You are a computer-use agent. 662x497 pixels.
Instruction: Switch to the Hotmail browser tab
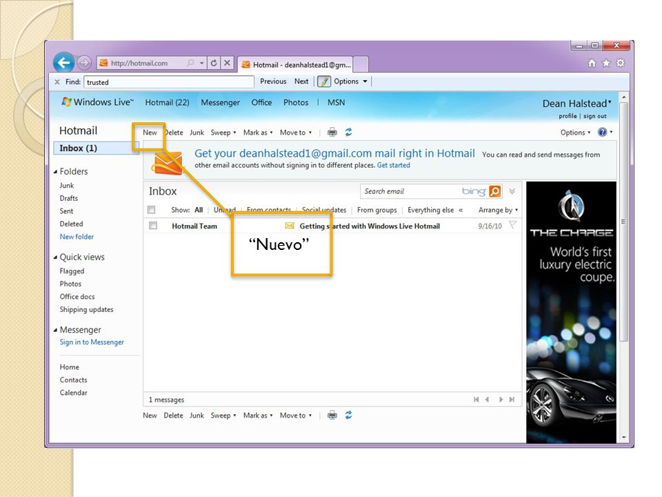296,65
